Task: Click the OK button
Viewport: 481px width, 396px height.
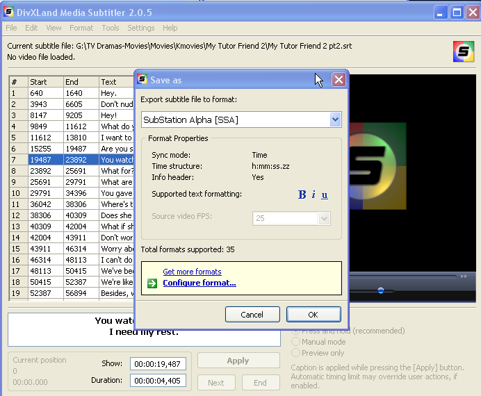Action: 313,315
